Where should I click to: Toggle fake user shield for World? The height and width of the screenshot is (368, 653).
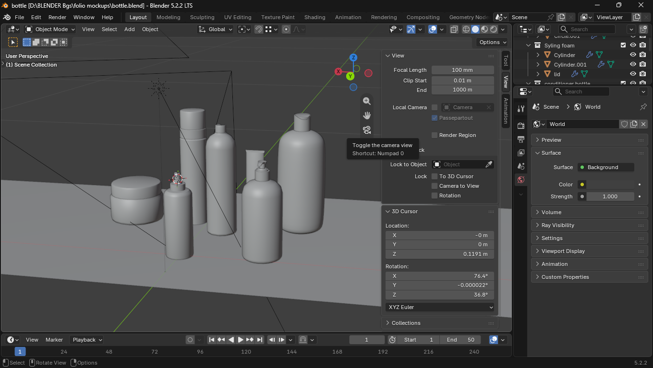624,124
